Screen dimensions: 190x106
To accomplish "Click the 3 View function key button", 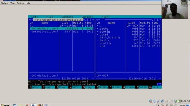I will click(61, 87).
